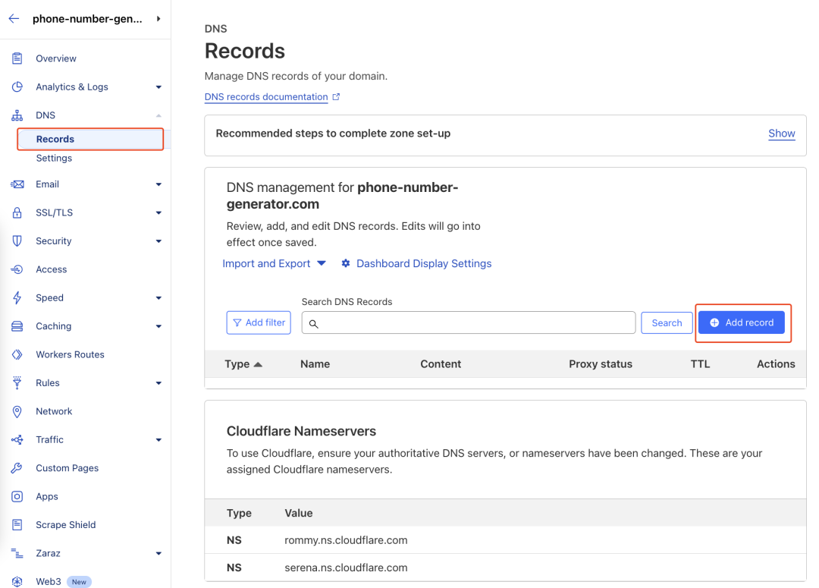The height and width of the screenshot is (588, 819).
Task: Click the Add record button
Action: click(x=742, y=323)
